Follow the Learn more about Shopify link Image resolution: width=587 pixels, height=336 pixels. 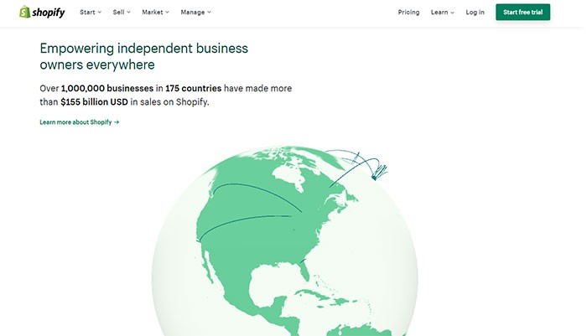[x=80, y=122]
